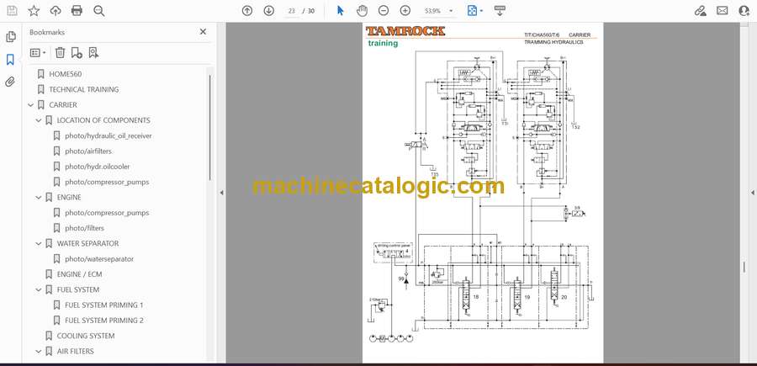Expand right tools pane arrow
Screen dimensions: 757x366
752,193
